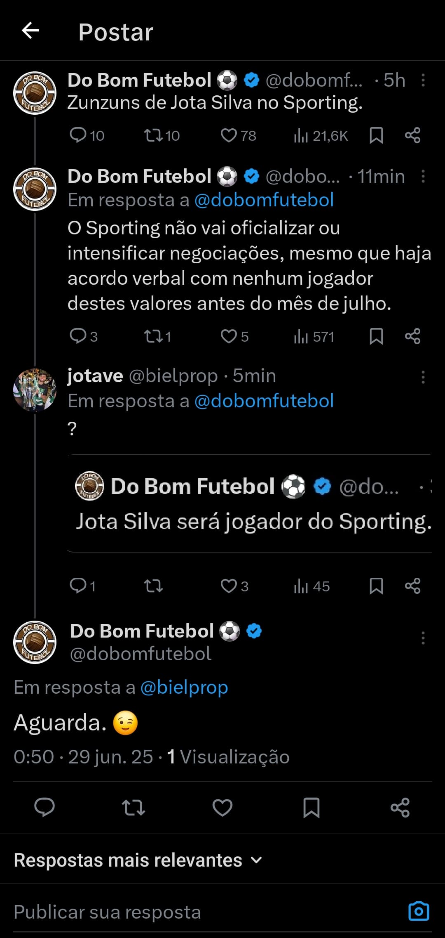This screenshot has height=938, width=445.
Task: Bookmark the Zunzuns de Jota Silva post
Action: coord(376,135)
